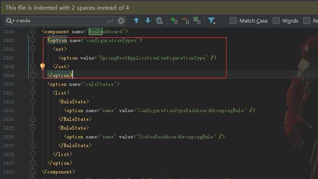Click closing component tag on line 2860
The height and width of the screenshot is (179, 318).
[58, 172]
